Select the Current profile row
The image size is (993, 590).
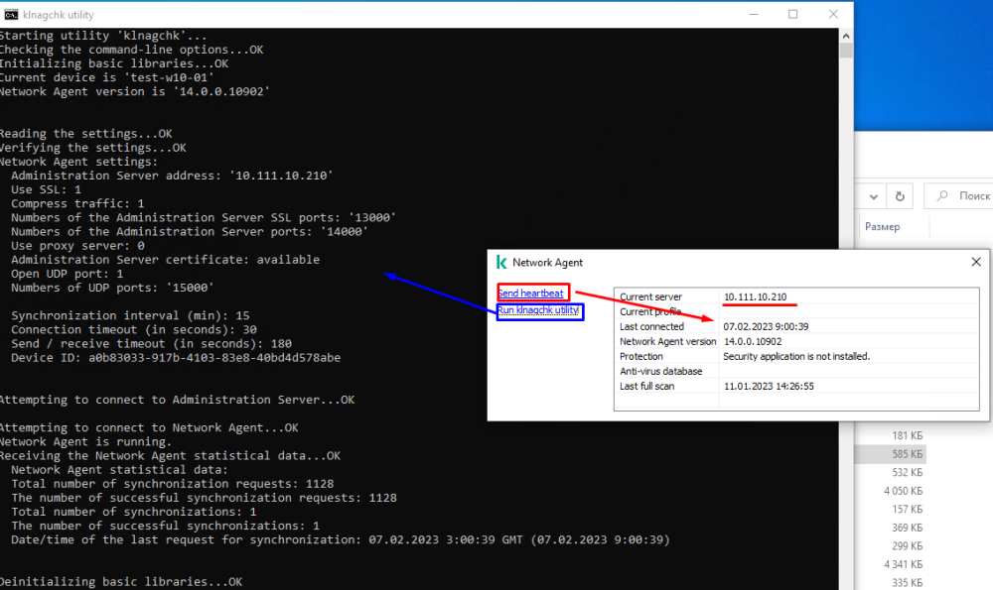(x=796, y=311)
